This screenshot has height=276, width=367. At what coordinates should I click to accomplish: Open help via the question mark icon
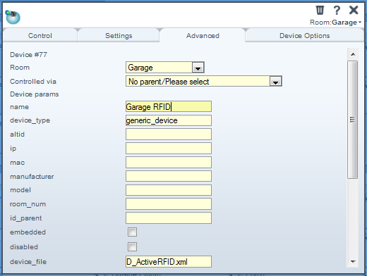pos(337,10)
